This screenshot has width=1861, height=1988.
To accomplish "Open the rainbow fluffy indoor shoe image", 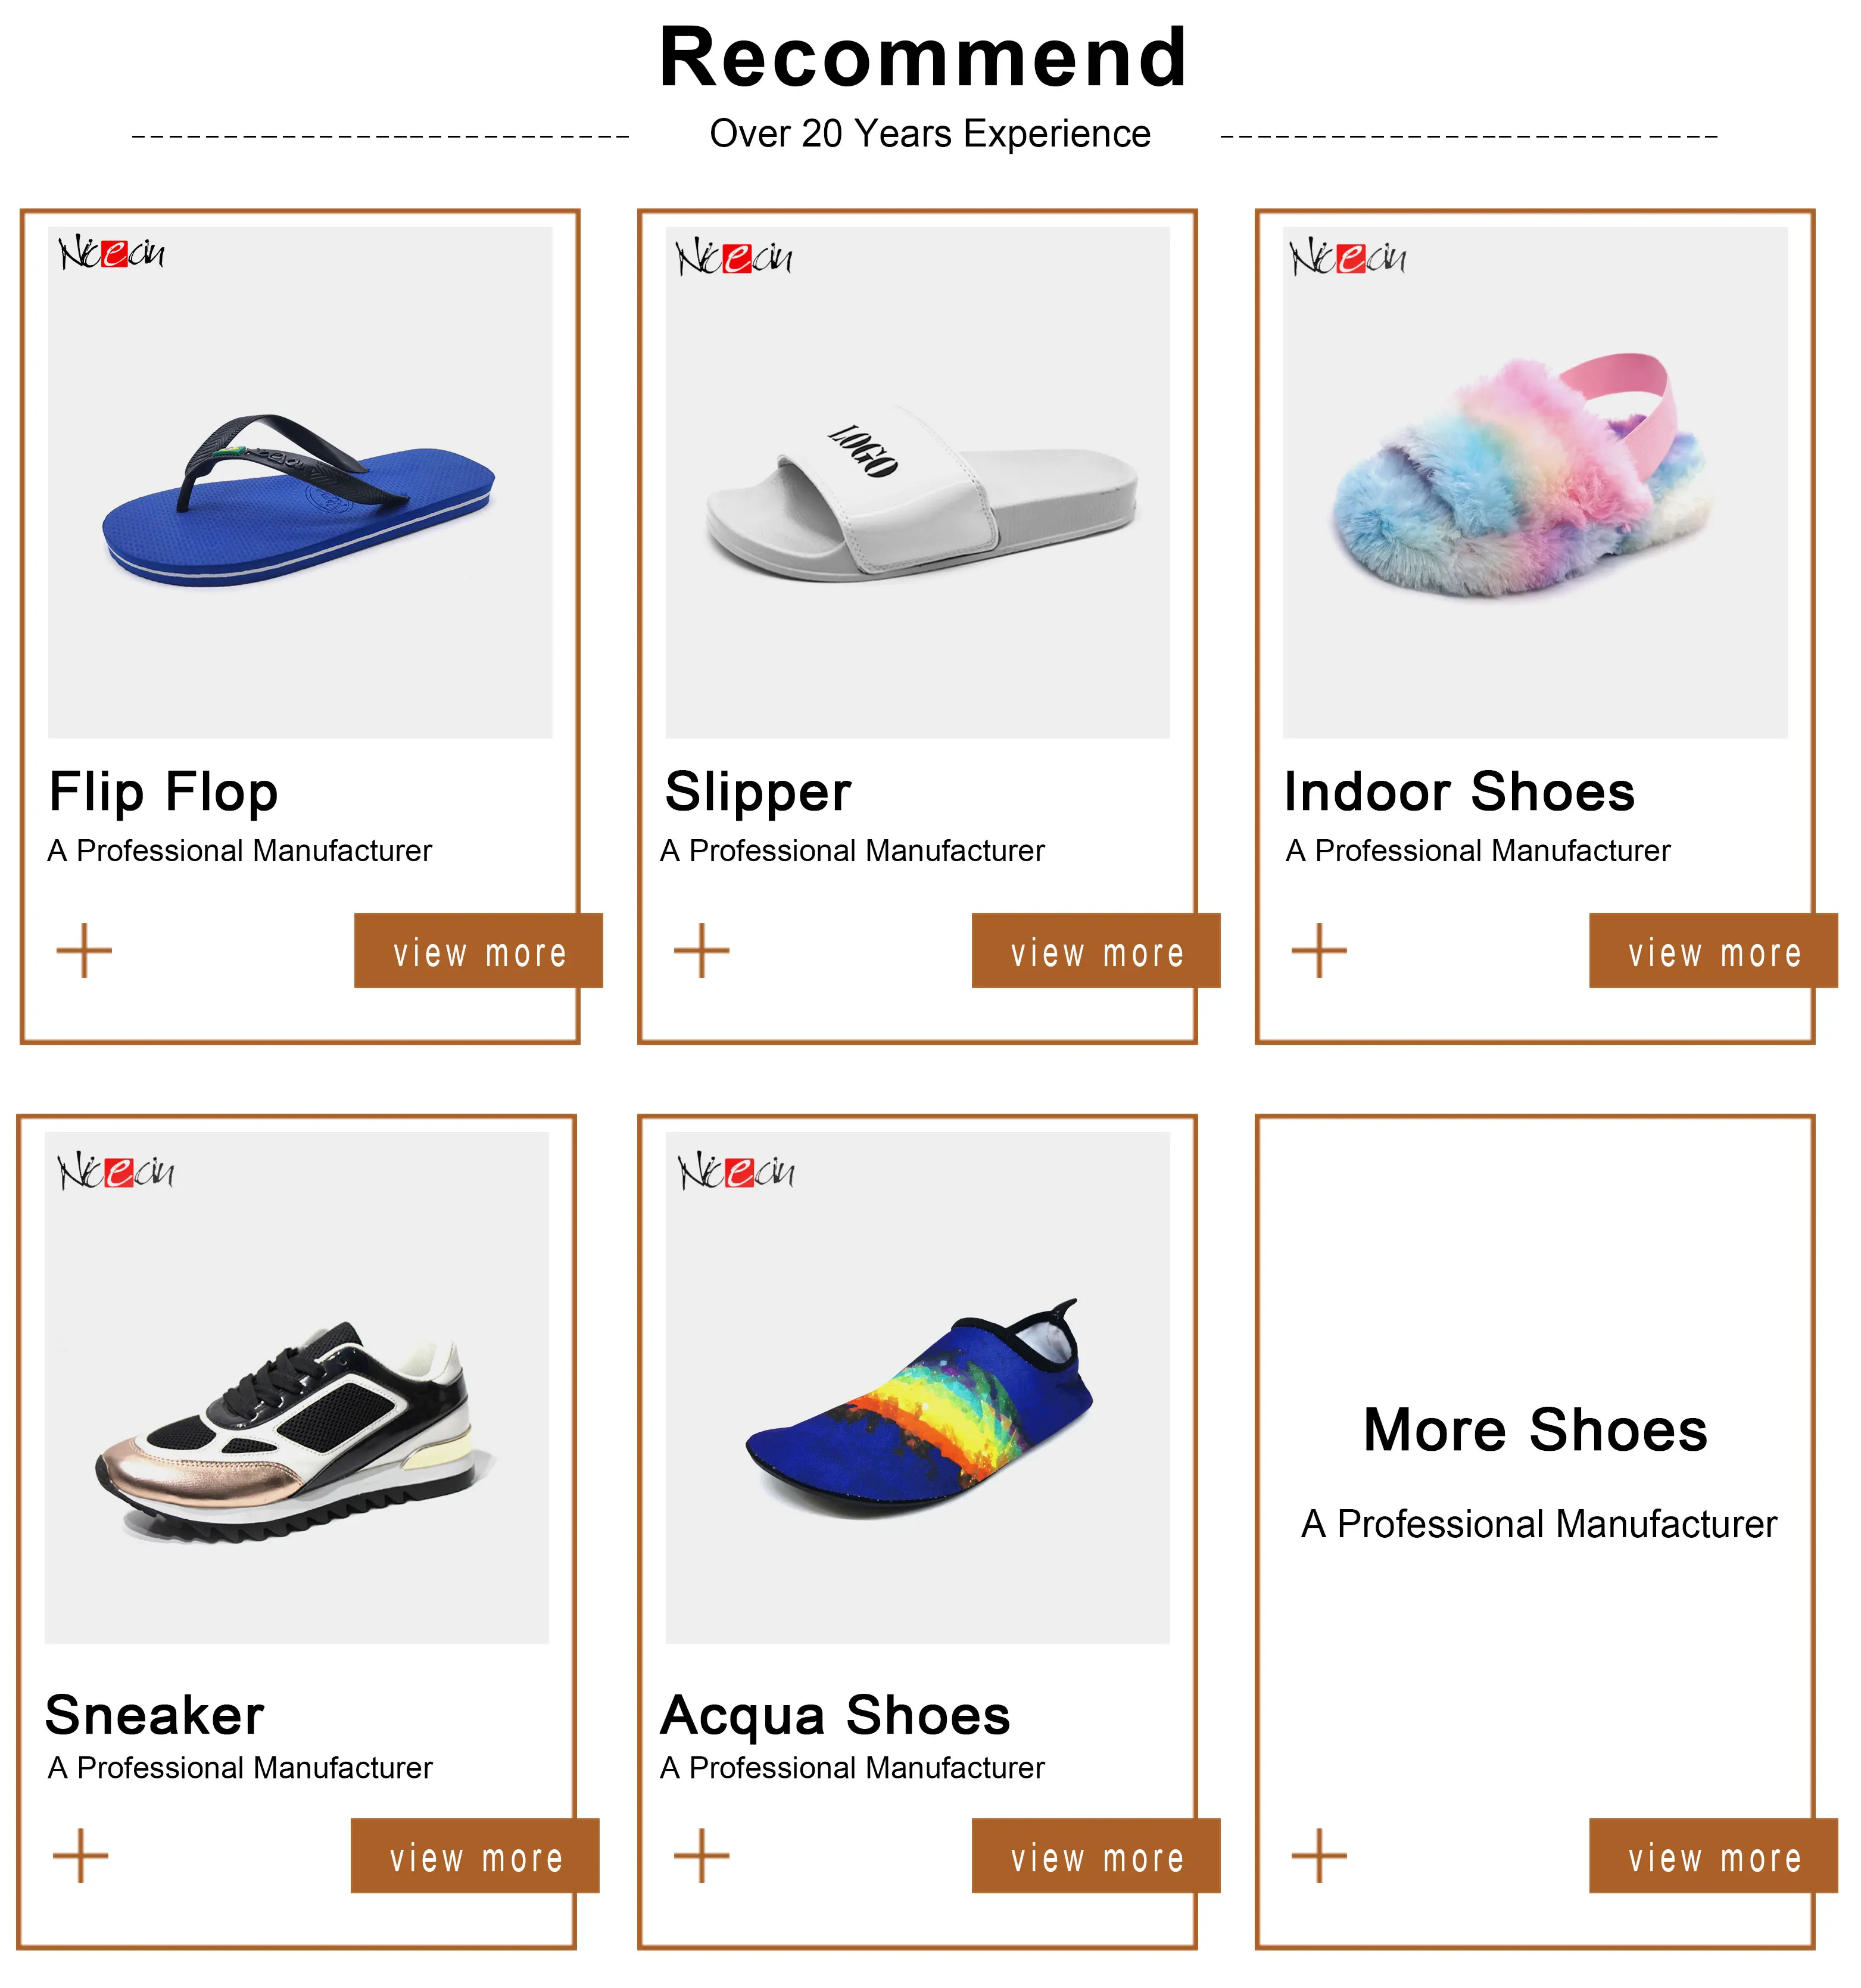I will (1535, 483).
